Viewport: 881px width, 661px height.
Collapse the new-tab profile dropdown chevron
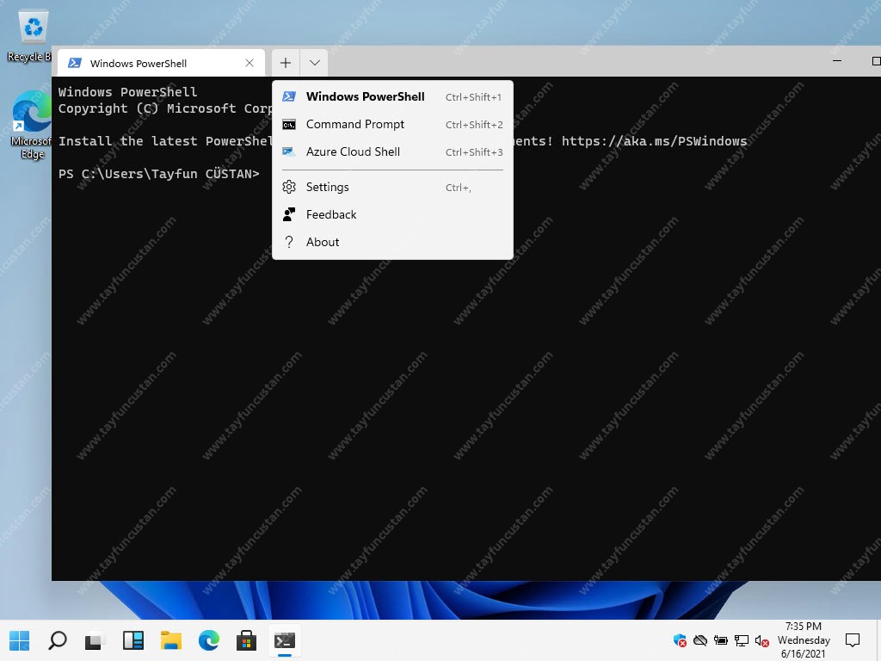click(x=315, y=63)
